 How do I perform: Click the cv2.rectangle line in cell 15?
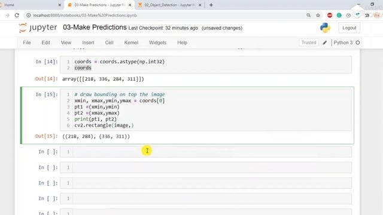pyautogui.click(x=104, y=125)
